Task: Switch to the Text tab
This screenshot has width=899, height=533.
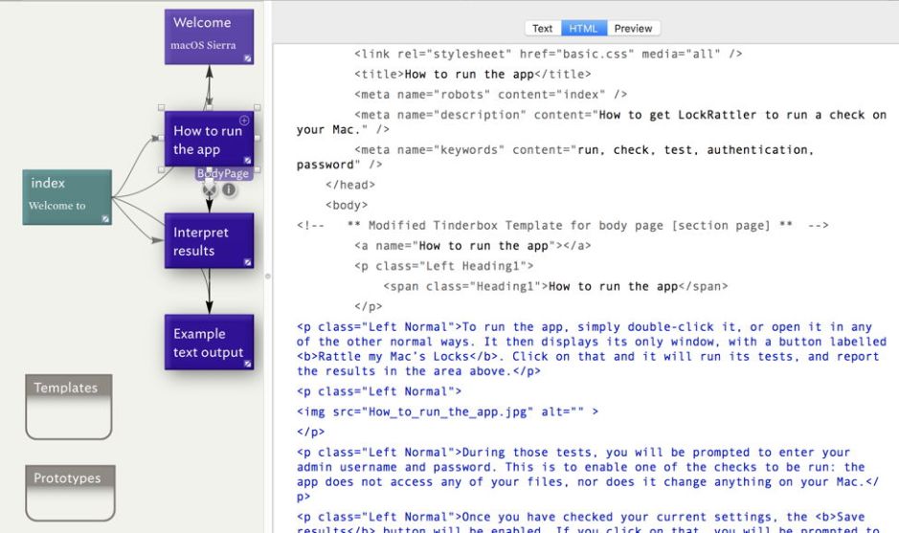Action: (x=542, y=29)
